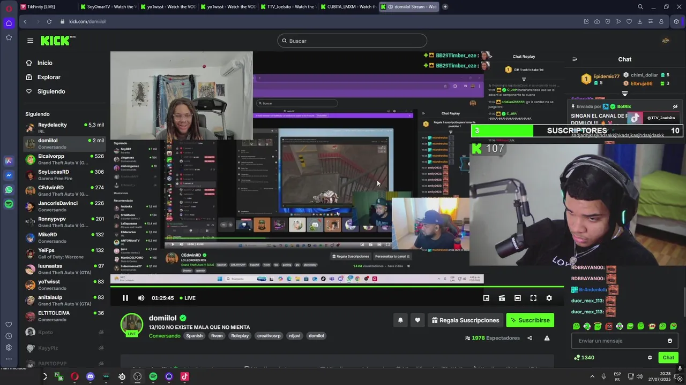Image resolution: width=686 pixels, height=385 pixels.
Task: Open the Ronnypvpv channel in the sidebar
Action: [x=64, y=222]
